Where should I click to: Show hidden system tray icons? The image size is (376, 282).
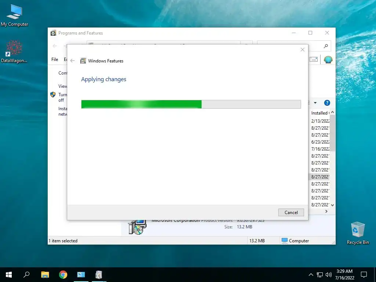(x=311, y=275)
